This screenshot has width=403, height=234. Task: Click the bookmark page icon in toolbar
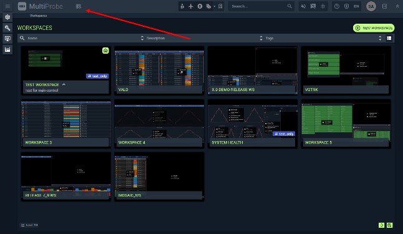220,6
